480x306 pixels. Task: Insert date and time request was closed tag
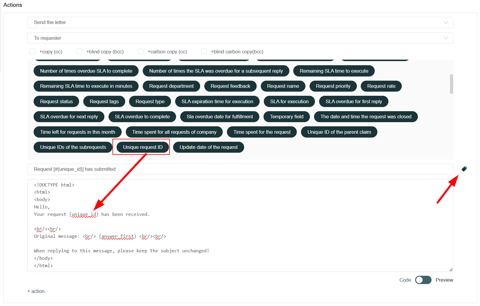(366, 117)
